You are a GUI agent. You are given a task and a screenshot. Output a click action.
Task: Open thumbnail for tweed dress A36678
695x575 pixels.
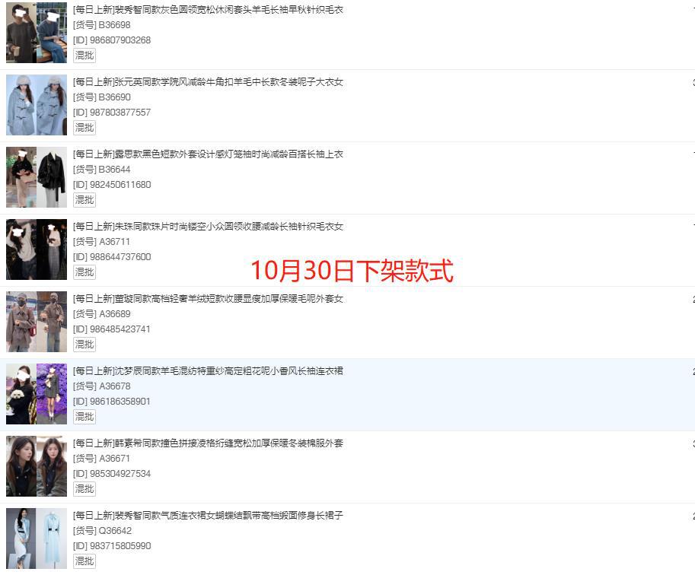pos(37,394)
